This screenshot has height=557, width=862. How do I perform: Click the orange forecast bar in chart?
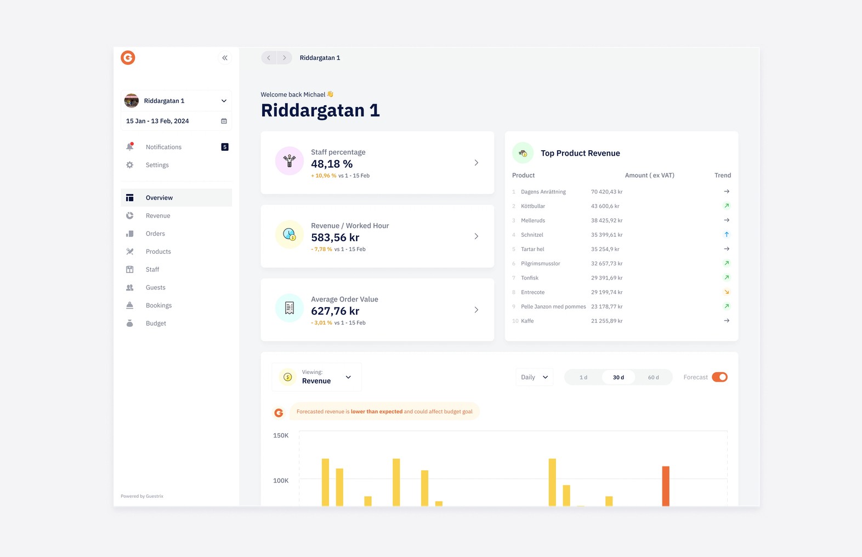(666, 486)
